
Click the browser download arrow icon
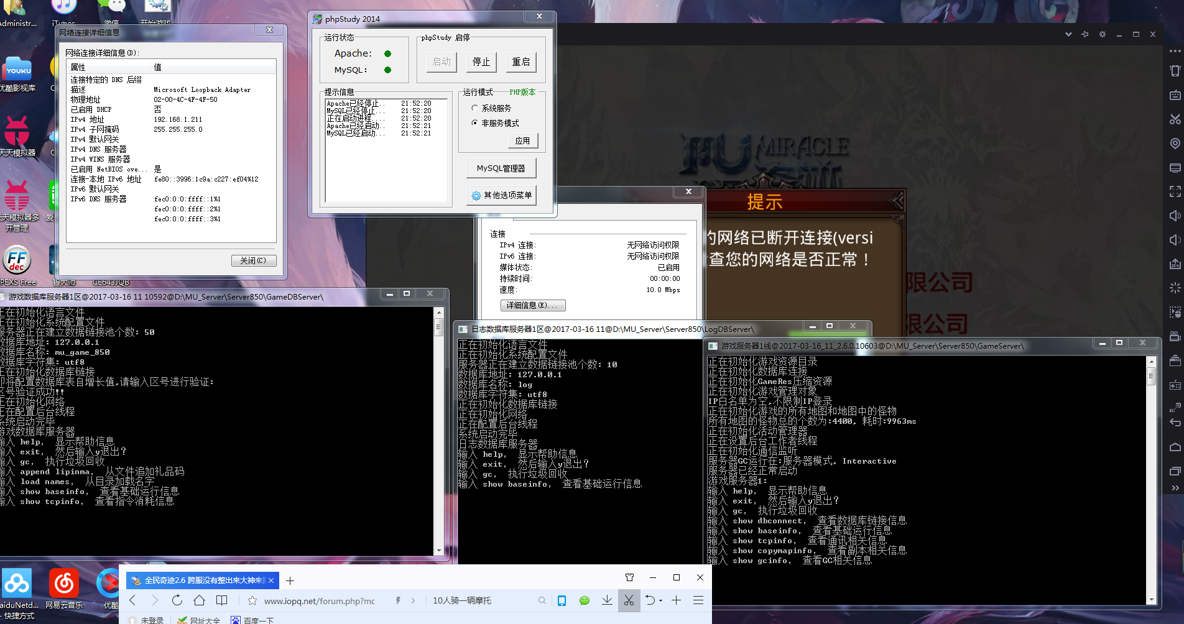coord(607,600)
